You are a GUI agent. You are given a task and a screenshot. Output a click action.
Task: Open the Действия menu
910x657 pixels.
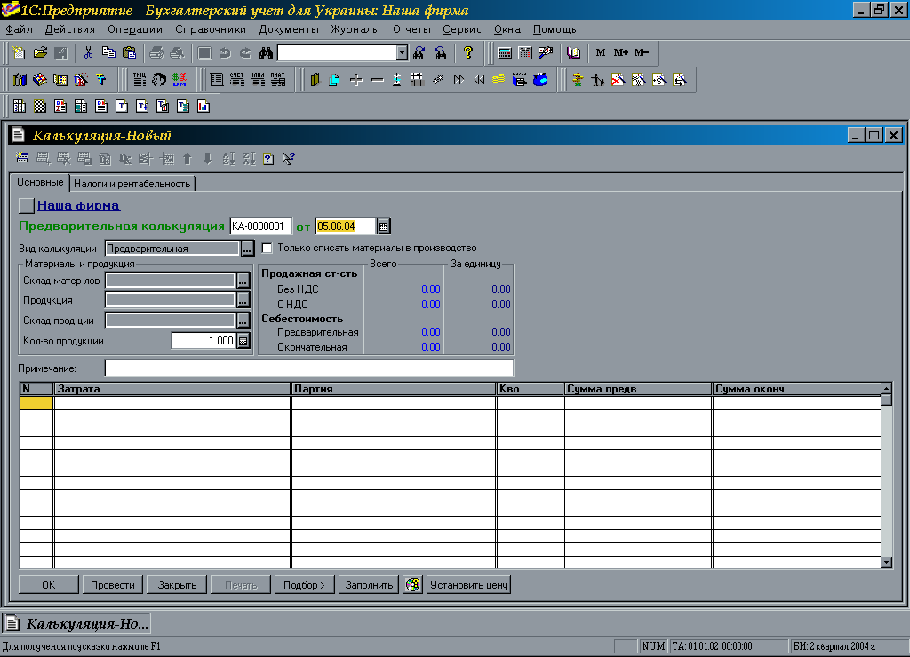click(69, 29)
